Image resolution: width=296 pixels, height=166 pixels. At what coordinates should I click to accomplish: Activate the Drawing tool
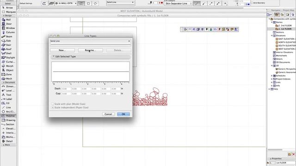[x=8, y=120]
